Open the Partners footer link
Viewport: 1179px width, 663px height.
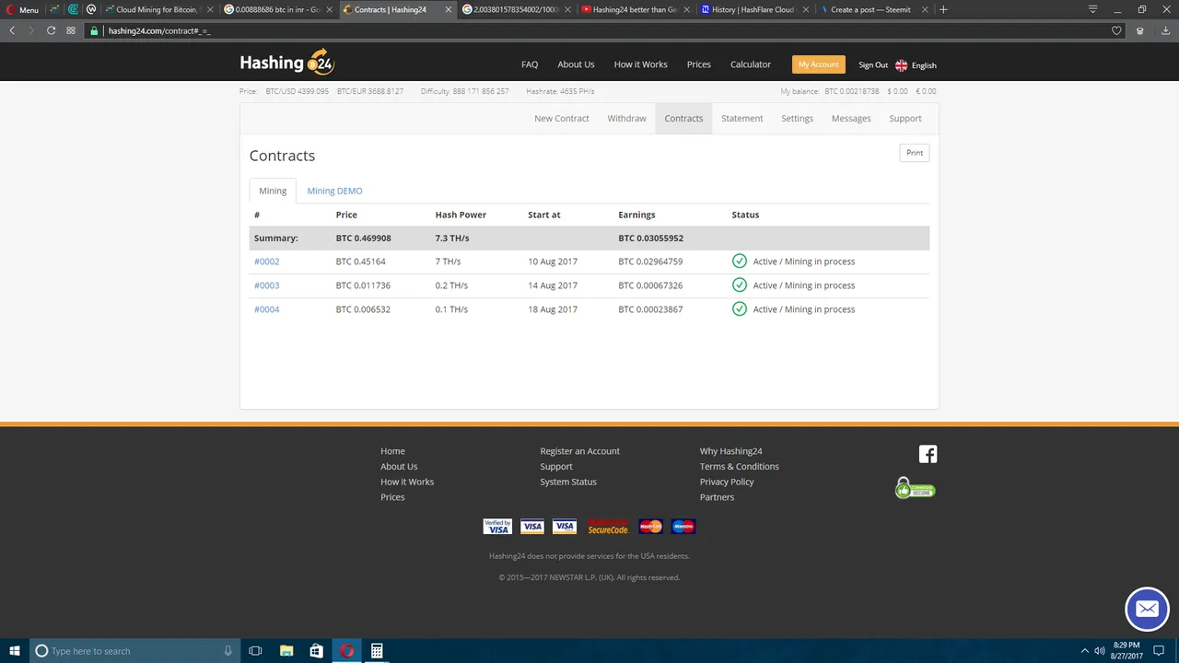click(x=717, y=497)
